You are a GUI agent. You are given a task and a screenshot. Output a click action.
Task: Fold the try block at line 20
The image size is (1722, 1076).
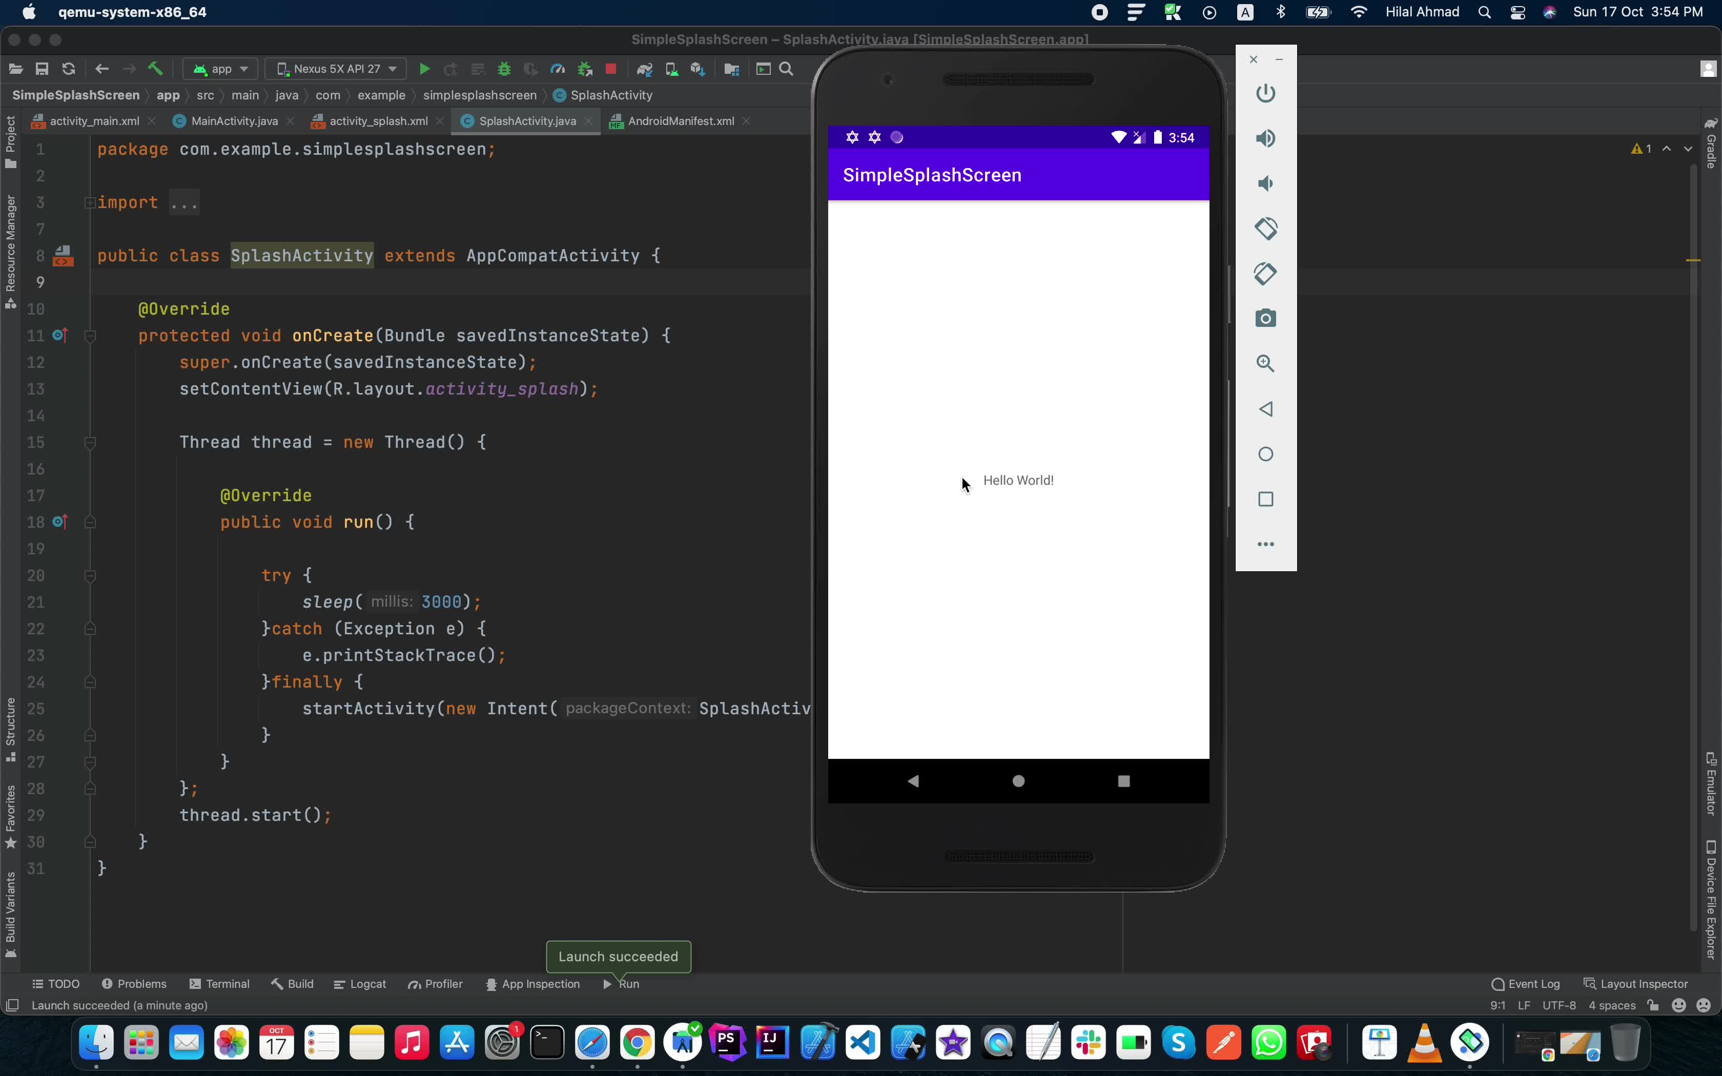tap(90, 575)
